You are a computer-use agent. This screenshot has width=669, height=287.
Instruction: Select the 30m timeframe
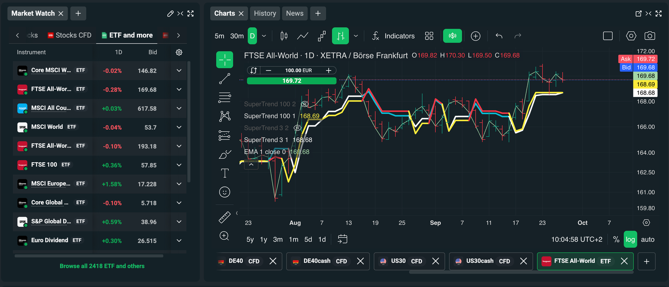point(237,36)
